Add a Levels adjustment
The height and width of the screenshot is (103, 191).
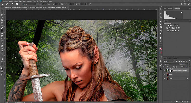point(170,25)
